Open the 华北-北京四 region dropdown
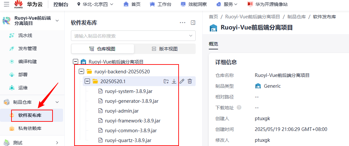Viewport: 349px width, 146px height. tap(96, 4)
